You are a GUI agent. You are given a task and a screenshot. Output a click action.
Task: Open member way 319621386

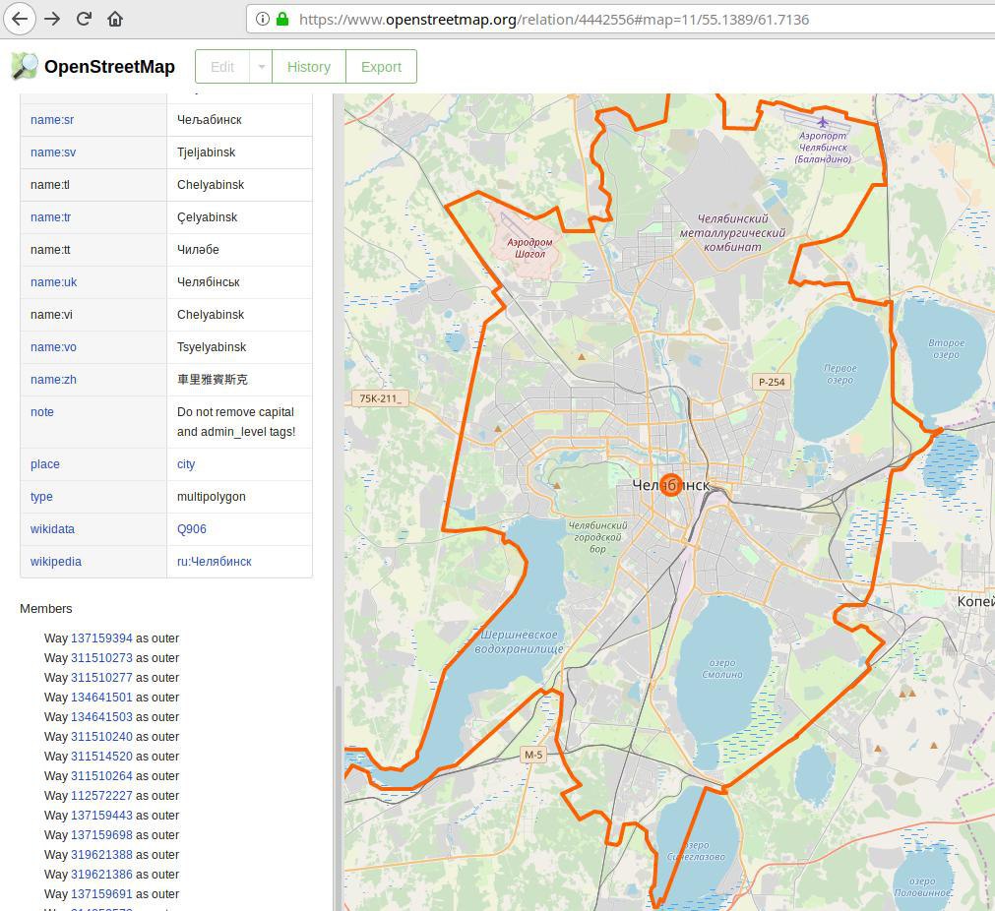(101, 875)
